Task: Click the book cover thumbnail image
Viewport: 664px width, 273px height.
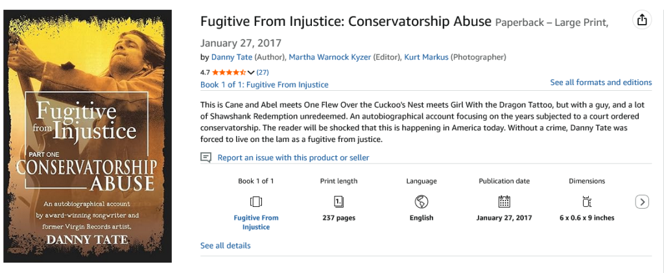Action: click(88, 136)
